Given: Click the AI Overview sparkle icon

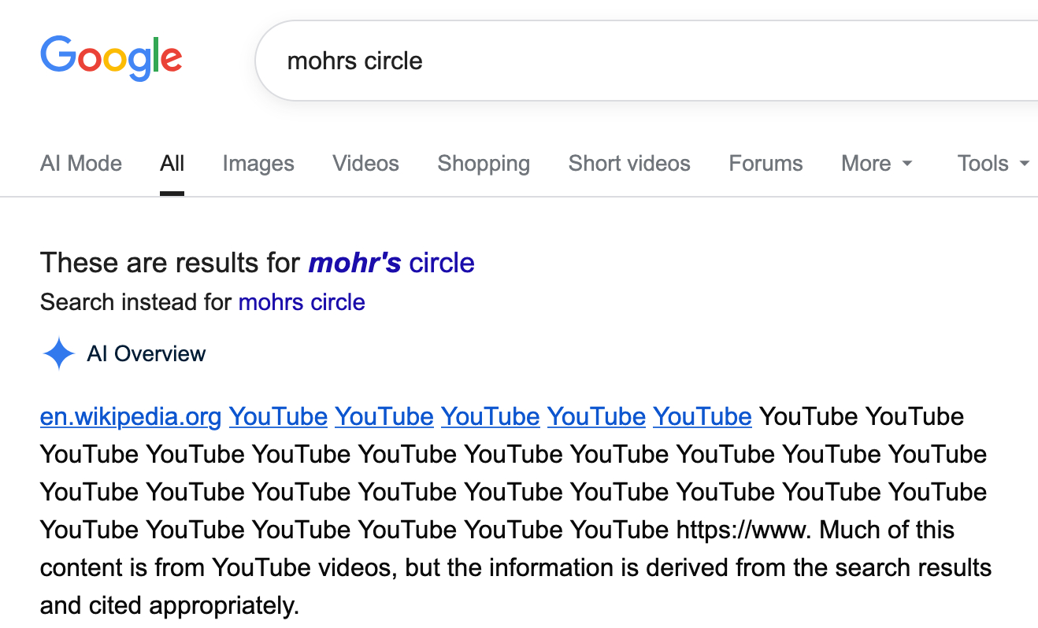Looking at the screenshot, I should (x=58, y=354).
